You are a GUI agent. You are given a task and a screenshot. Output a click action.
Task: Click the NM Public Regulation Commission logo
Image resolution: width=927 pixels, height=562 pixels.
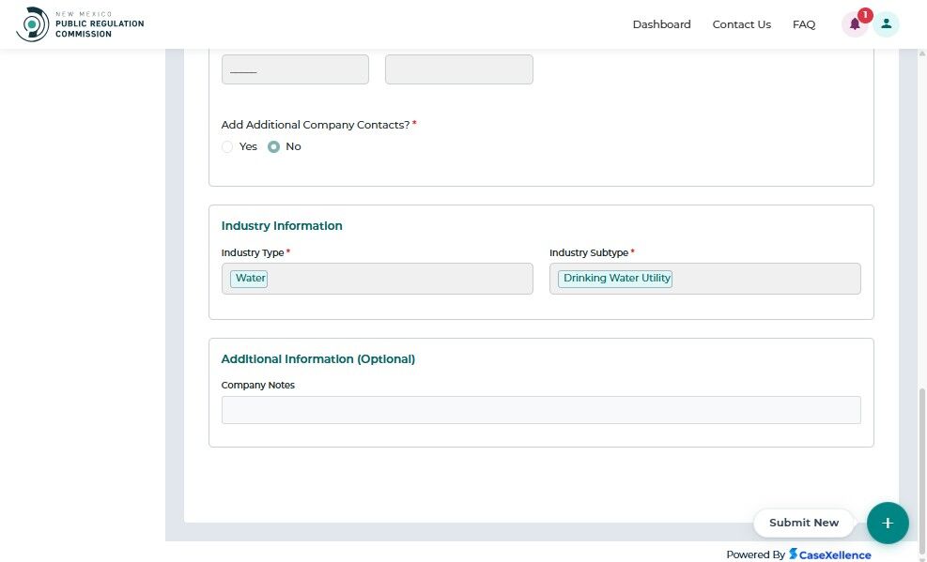tap(81, 24)
